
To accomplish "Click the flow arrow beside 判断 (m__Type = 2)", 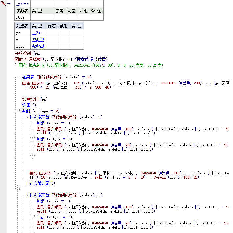I will coord(20,110).
